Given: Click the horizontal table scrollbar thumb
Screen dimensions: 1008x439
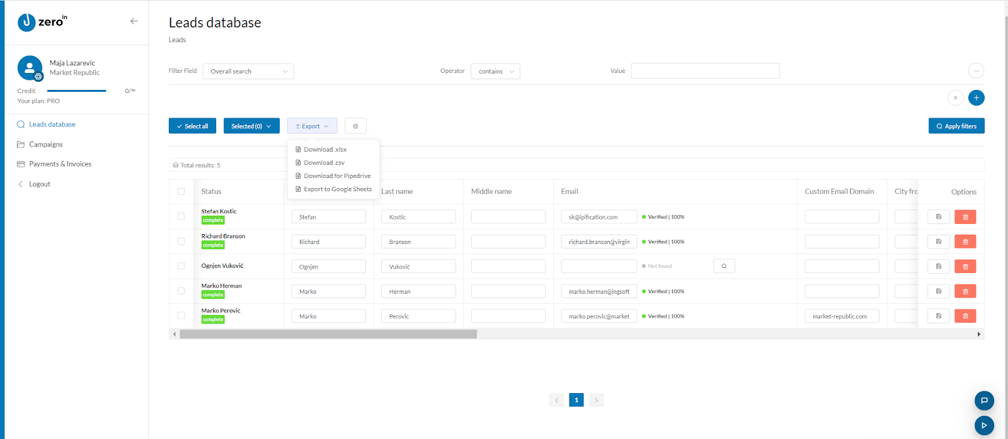Looking at the screenshot, I should pos(328,335).
